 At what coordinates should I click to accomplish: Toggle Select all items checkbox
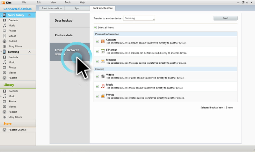click(x=95, y=28)
